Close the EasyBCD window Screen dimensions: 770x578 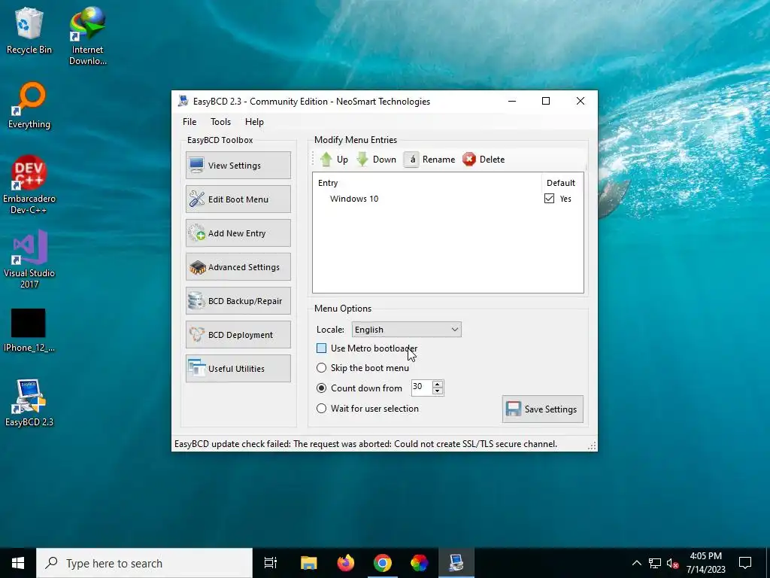[580, 101]
